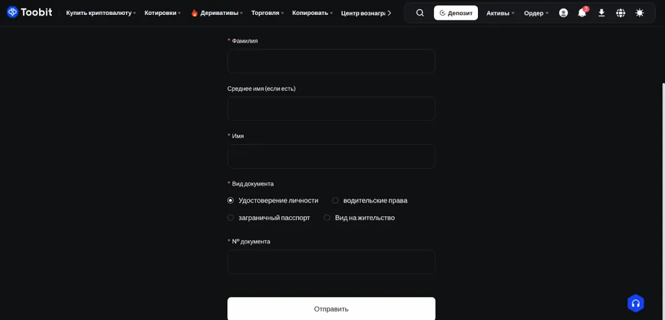Select the Удостоверение личности radio option
Image resolution: width=665 pixels, height=320 pixels.
[x=231, y=201]
